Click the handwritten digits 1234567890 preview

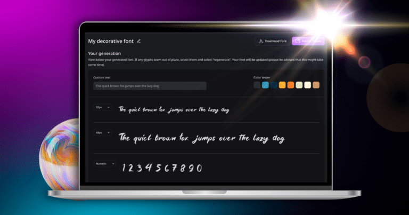point(162,168)
